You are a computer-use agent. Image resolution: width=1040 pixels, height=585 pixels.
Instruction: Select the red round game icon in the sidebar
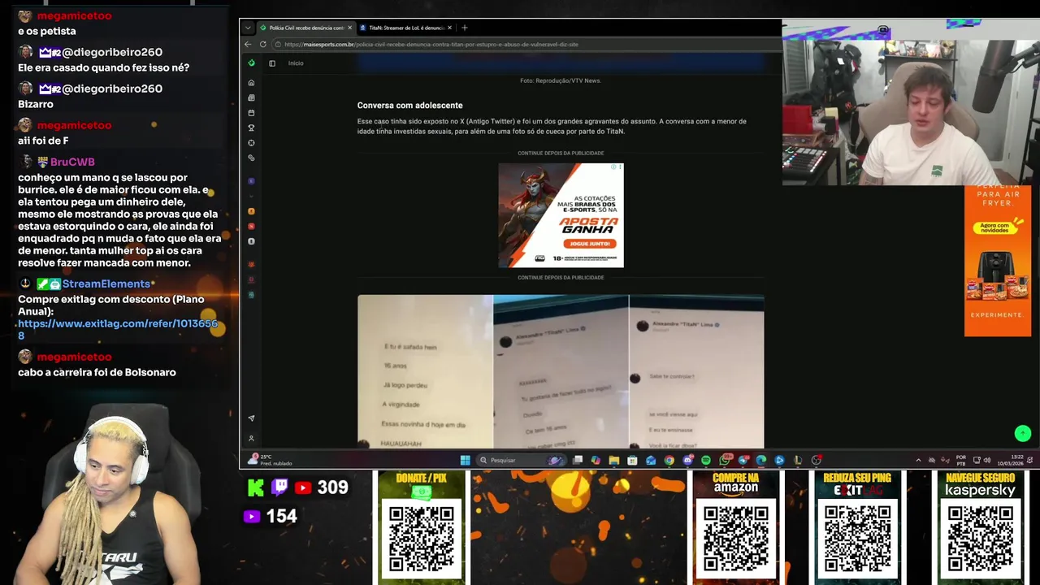pos(251,226)
